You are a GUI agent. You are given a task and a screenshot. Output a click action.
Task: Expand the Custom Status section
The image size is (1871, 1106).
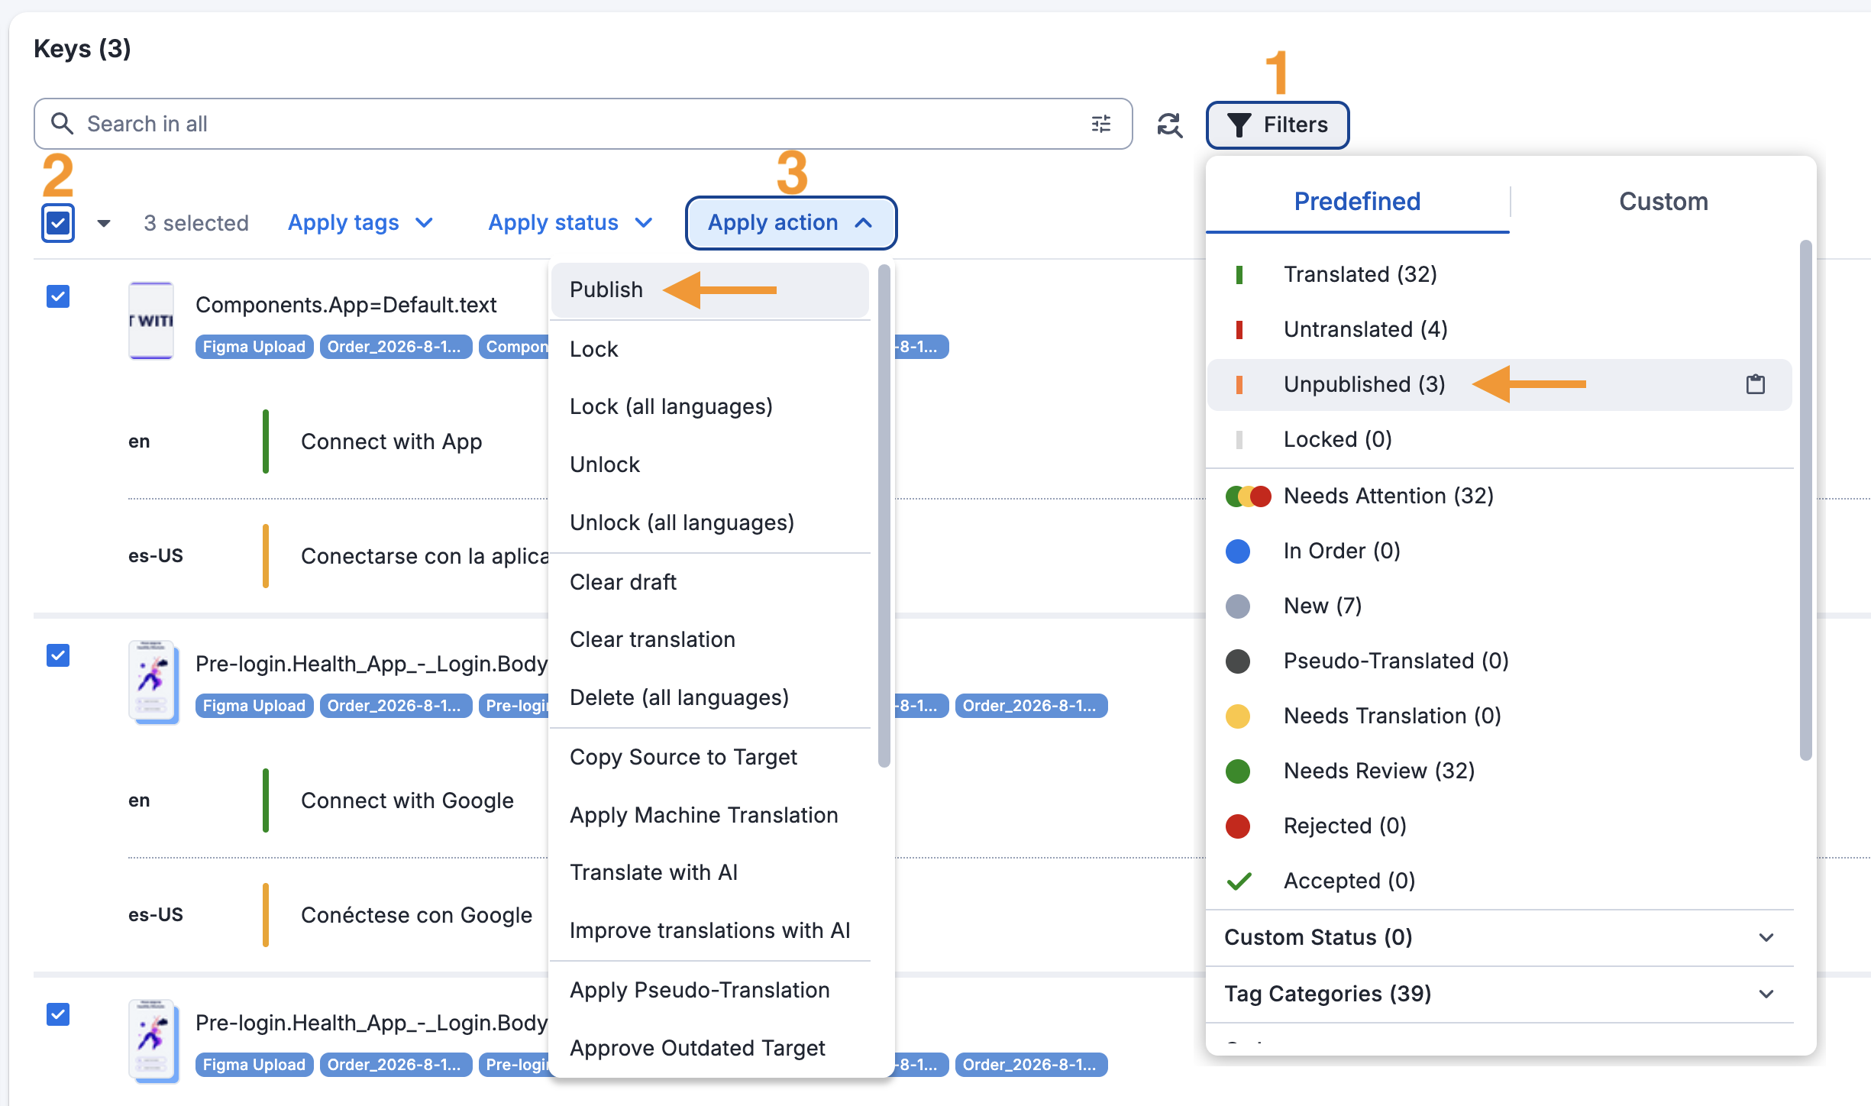click(1498, 937)
